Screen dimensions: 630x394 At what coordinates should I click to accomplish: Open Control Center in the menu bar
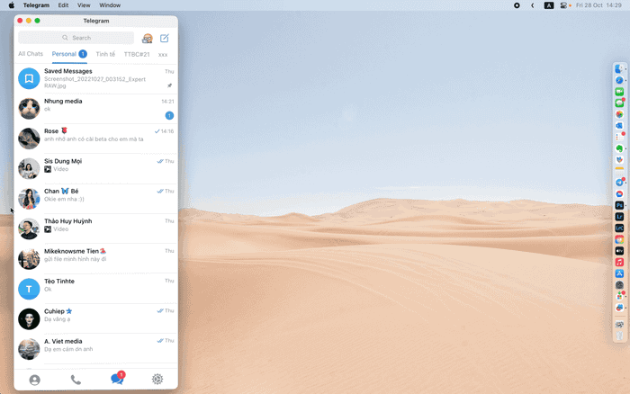coord(563,5)
